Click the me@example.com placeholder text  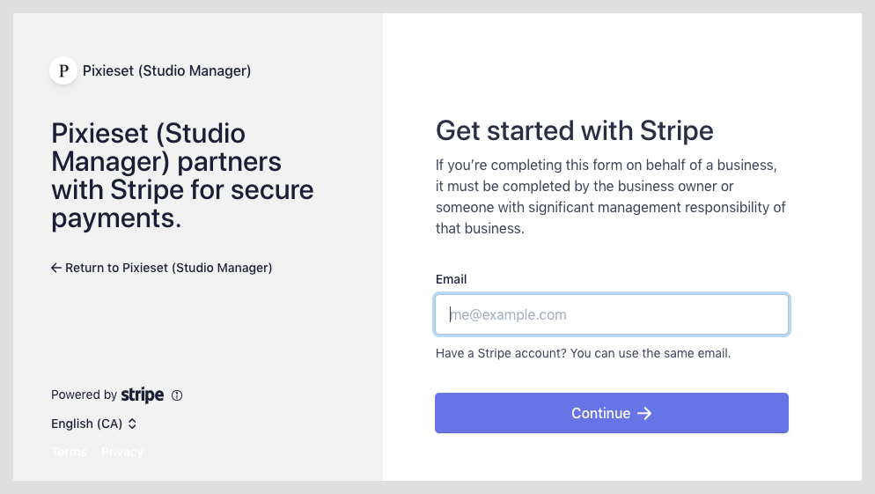509,315
